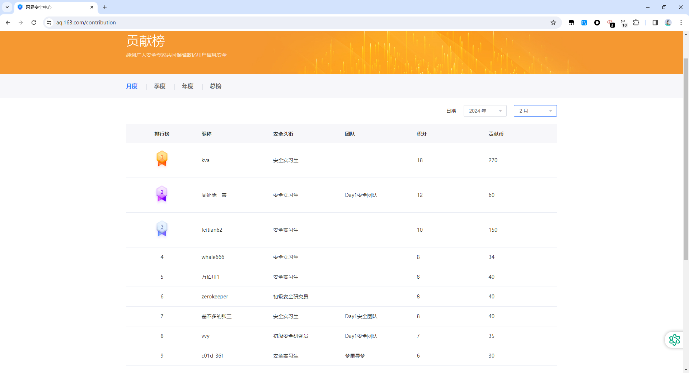Image resolution: width=689 pixels, height=373 pixels.
Task: Switch to the 总榜 tab
Action: [216, 86]
